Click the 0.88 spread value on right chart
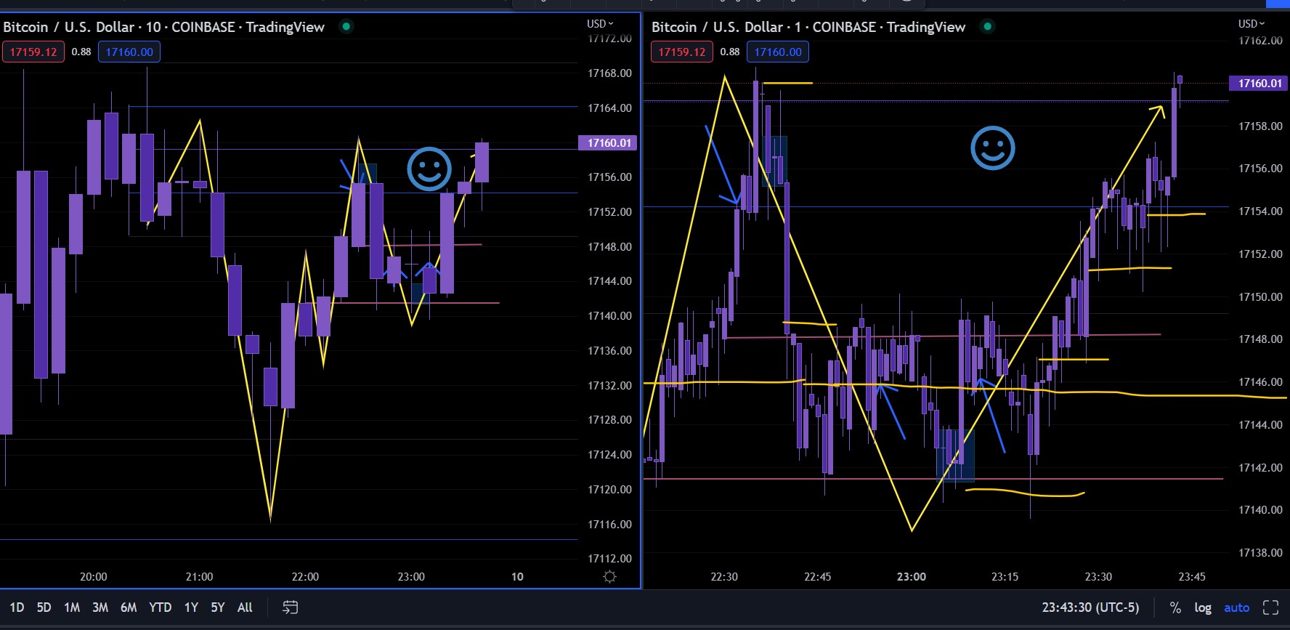 730,52
